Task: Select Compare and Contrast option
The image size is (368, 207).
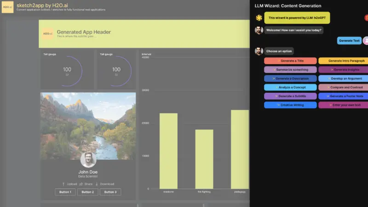Action: [x=344, y=87]
